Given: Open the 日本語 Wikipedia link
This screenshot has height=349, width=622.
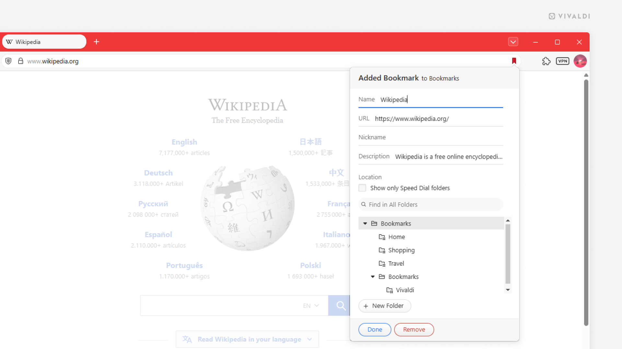Looking at the screenshot, I should [310, 142].
